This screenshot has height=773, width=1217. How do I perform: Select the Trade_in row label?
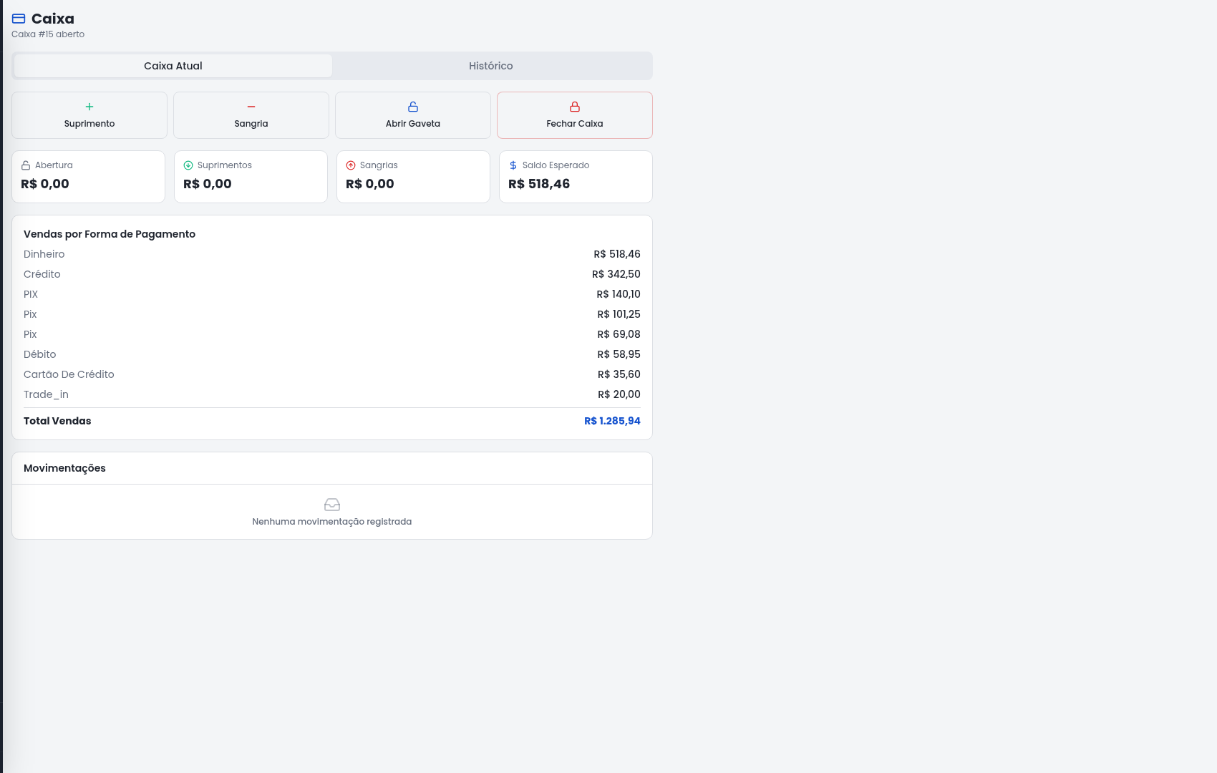46,394
